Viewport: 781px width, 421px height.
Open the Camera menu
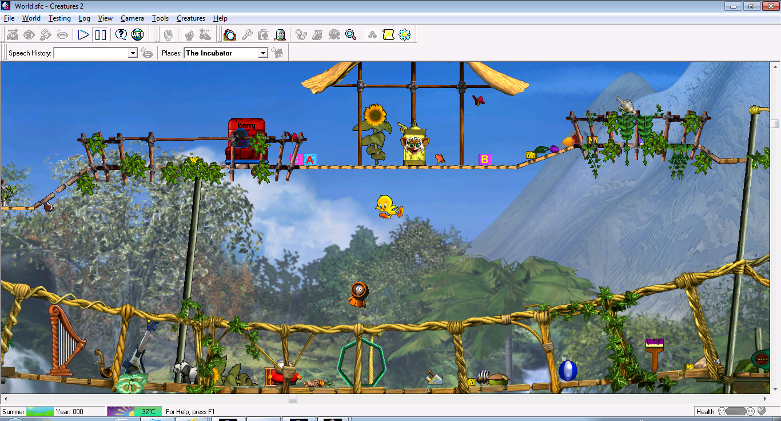132,18
